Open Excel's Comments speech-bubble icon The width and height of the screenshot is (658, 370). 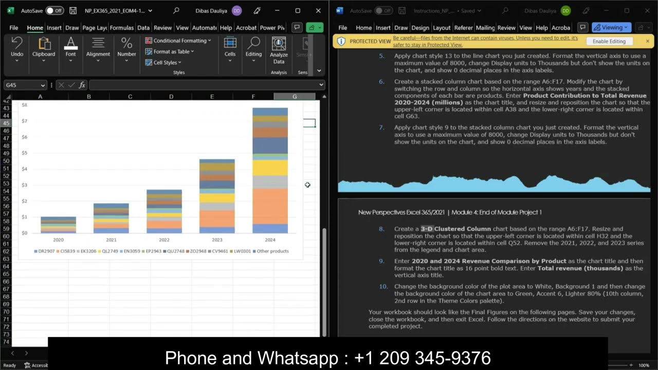[297, 28]
